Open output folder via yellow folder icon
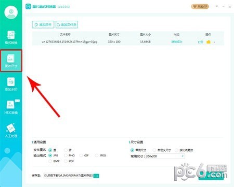 coord(209,42)
